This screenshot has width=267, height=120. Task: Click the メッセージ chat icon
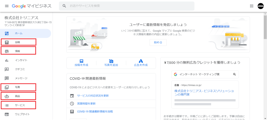[7, 78]
